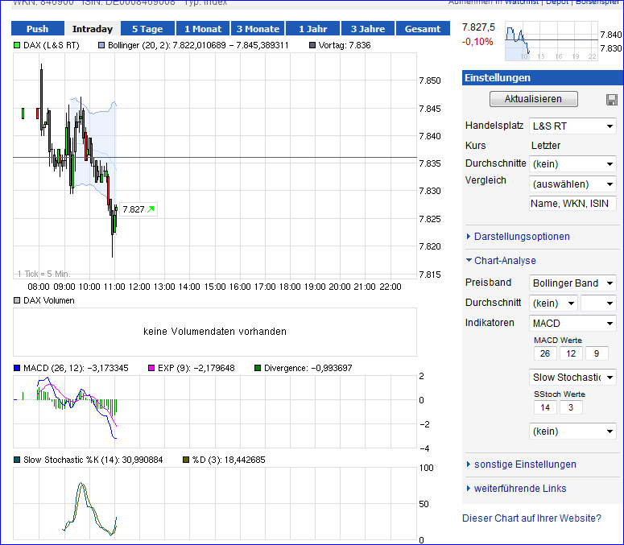
Task: Expand sonstige Einstellungen section
Action: (525, 464)
